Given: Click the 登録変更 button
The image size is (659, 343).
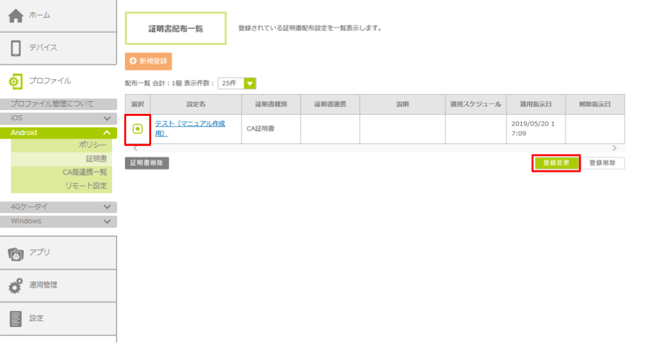Looking at the screenshot, I should [x=556, y=163].
